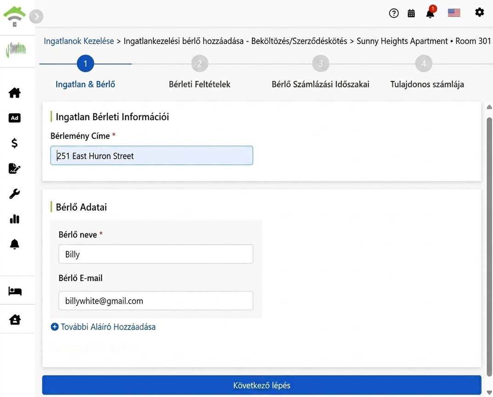
Task: Expand the sidebar with arrow button
Action: pos(36,17)
